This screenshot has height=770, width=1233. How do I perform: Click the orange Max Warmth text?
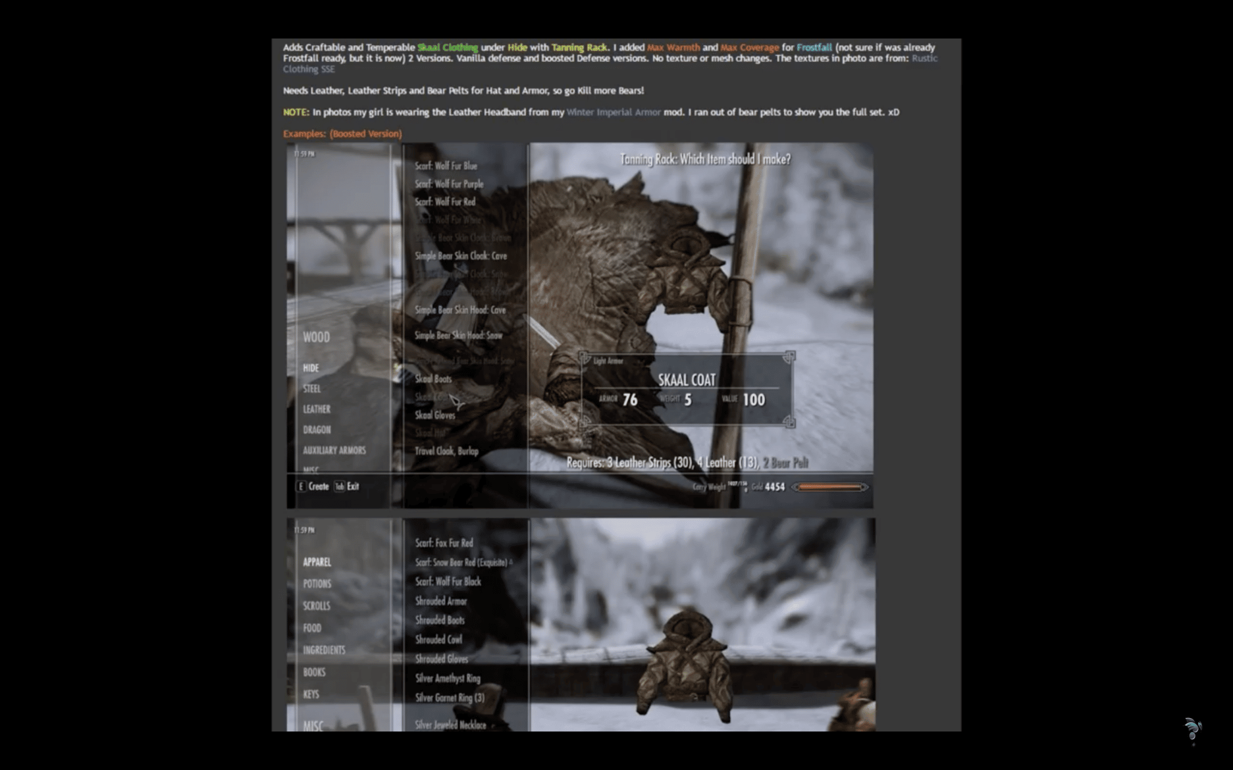(673, 48)
